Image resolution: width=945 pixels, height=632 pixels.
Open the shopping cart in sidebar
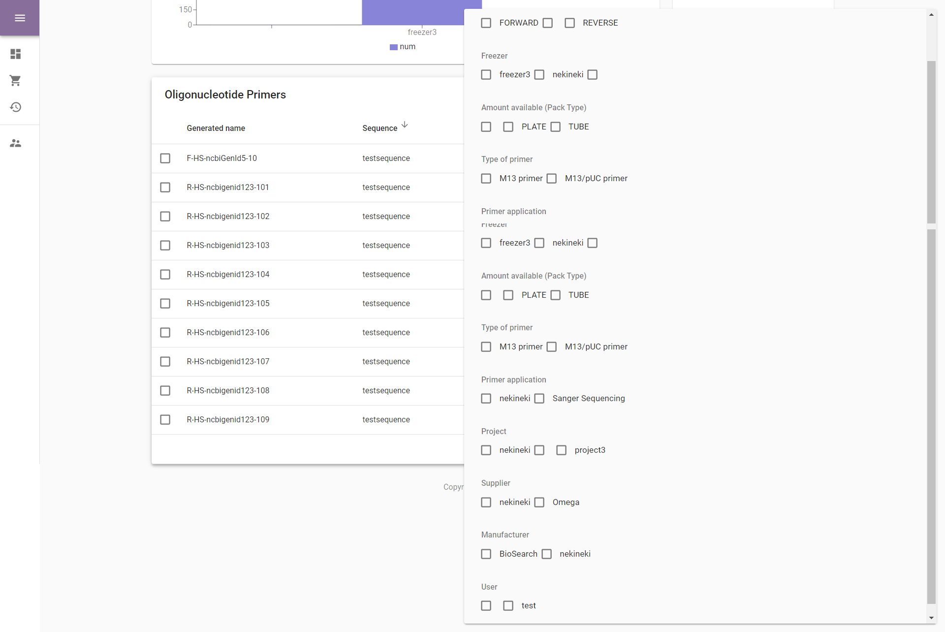point(16,80)
